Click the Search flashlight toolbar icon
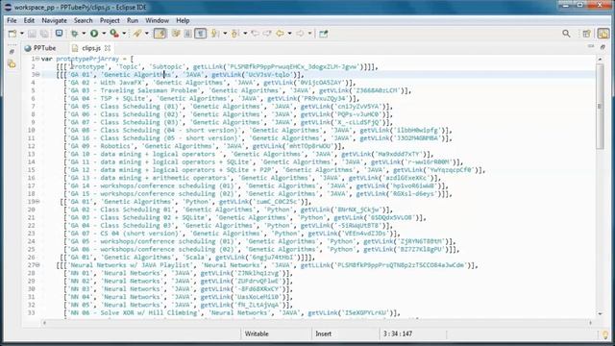 tap(137, 34)
